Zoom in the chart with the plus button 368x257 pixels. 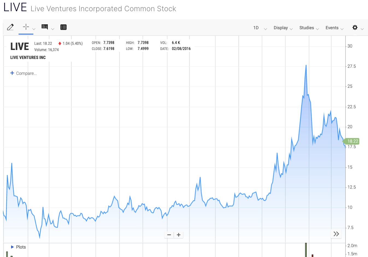(179, 235)
